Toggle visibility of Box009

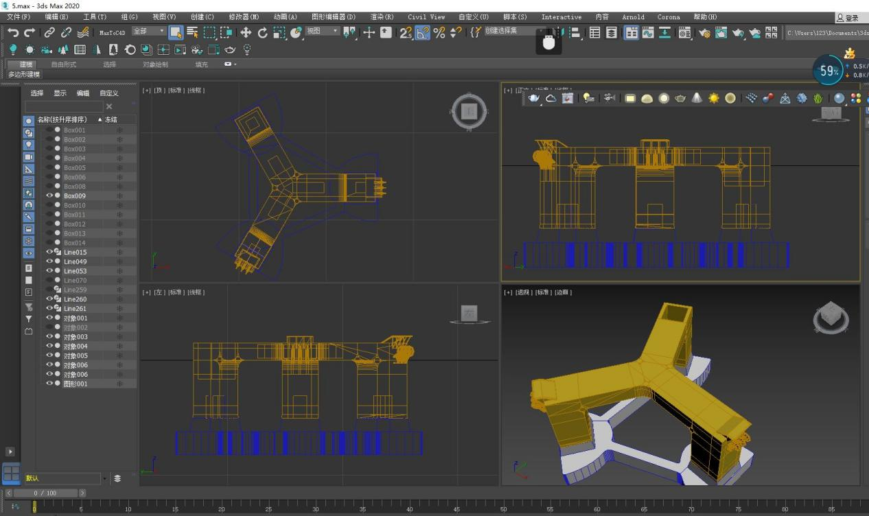pyautogui.click(x=49, y=196)
